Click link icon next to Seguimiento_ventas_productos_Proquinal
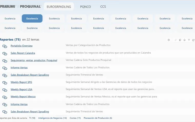This screenshot has height=122, width=195. pyautogui.click(x=5, y=61)
